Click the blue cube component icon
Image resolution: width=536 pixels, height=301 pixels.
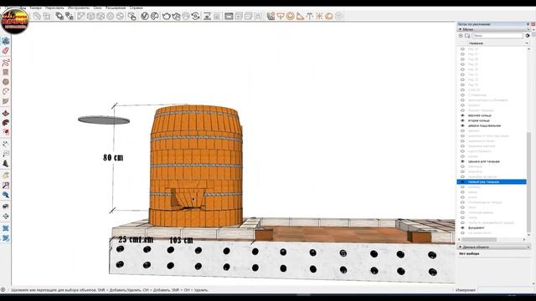pyautogui.click(x=6, y=41)
